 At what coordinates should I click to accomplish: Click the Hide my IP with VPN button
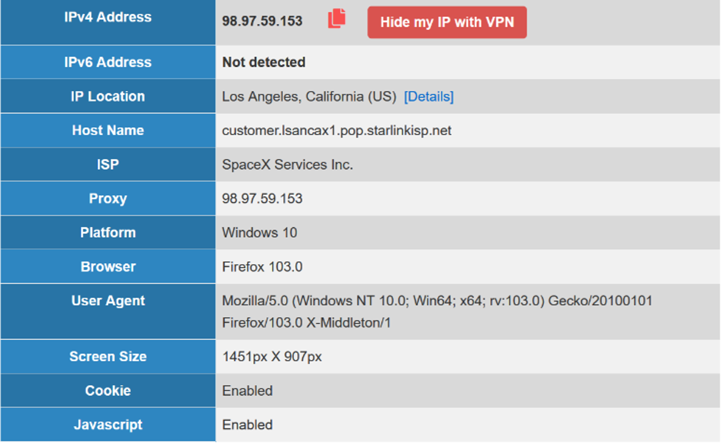point(446,22)
